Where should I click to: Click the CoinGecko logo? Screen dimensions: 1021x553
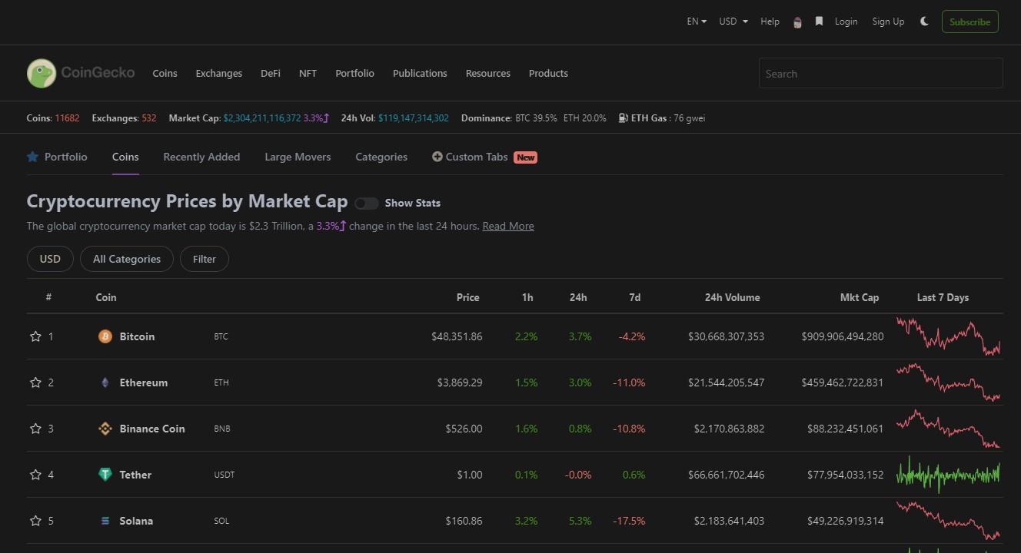click(x=81, y=73)
